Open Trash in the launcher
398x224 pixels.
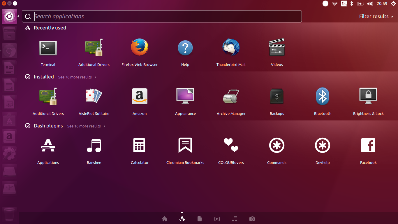coord(9,214)
